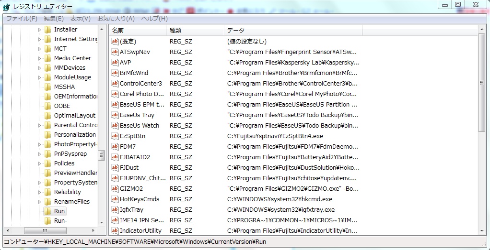Screen dimensions: 490x250
Task: Click the Policies folder icon
Action: pos(47,163)
